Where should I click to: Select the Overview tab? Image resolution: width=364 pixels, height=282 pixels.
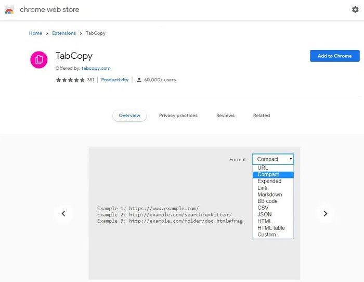pyautogui.click(x=129, y=116)
